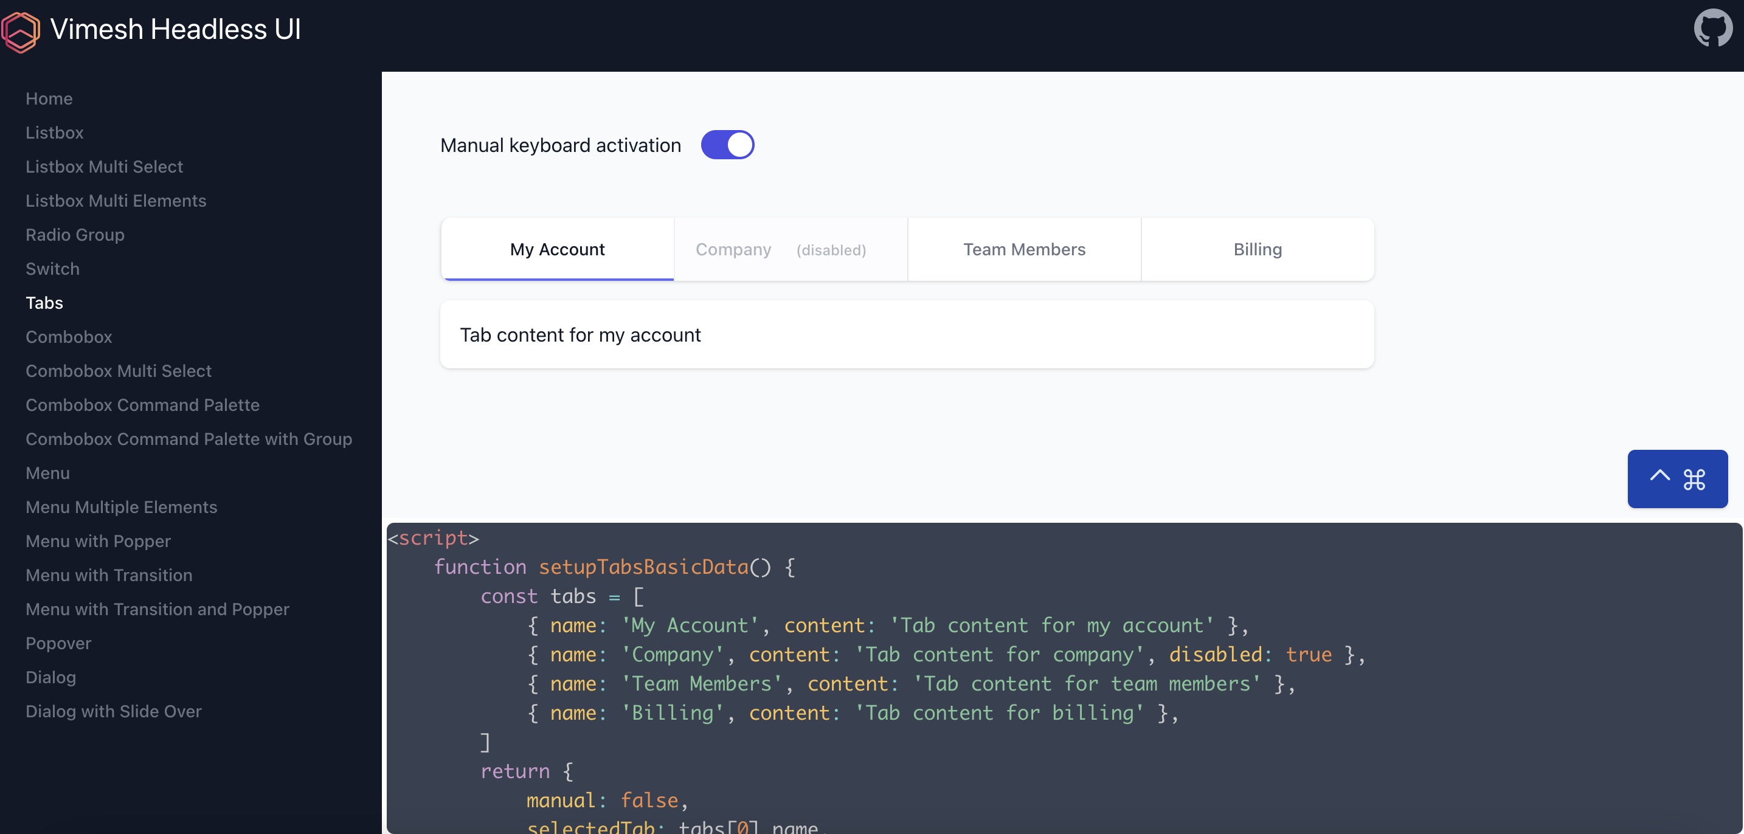This screenshot has width=1744, height=834.
Task: Toggle Manual keyboard activation switch
Action: [727, 145]
